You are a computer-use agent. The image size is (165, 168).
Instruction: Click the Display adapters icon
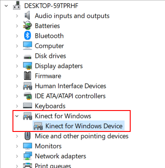tap(28, 66)
